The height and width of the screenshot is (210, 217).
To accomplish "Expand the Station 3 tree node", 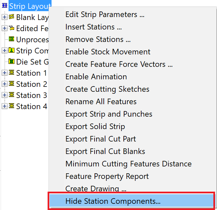I will pyautogui.click(x=4, y=95).
